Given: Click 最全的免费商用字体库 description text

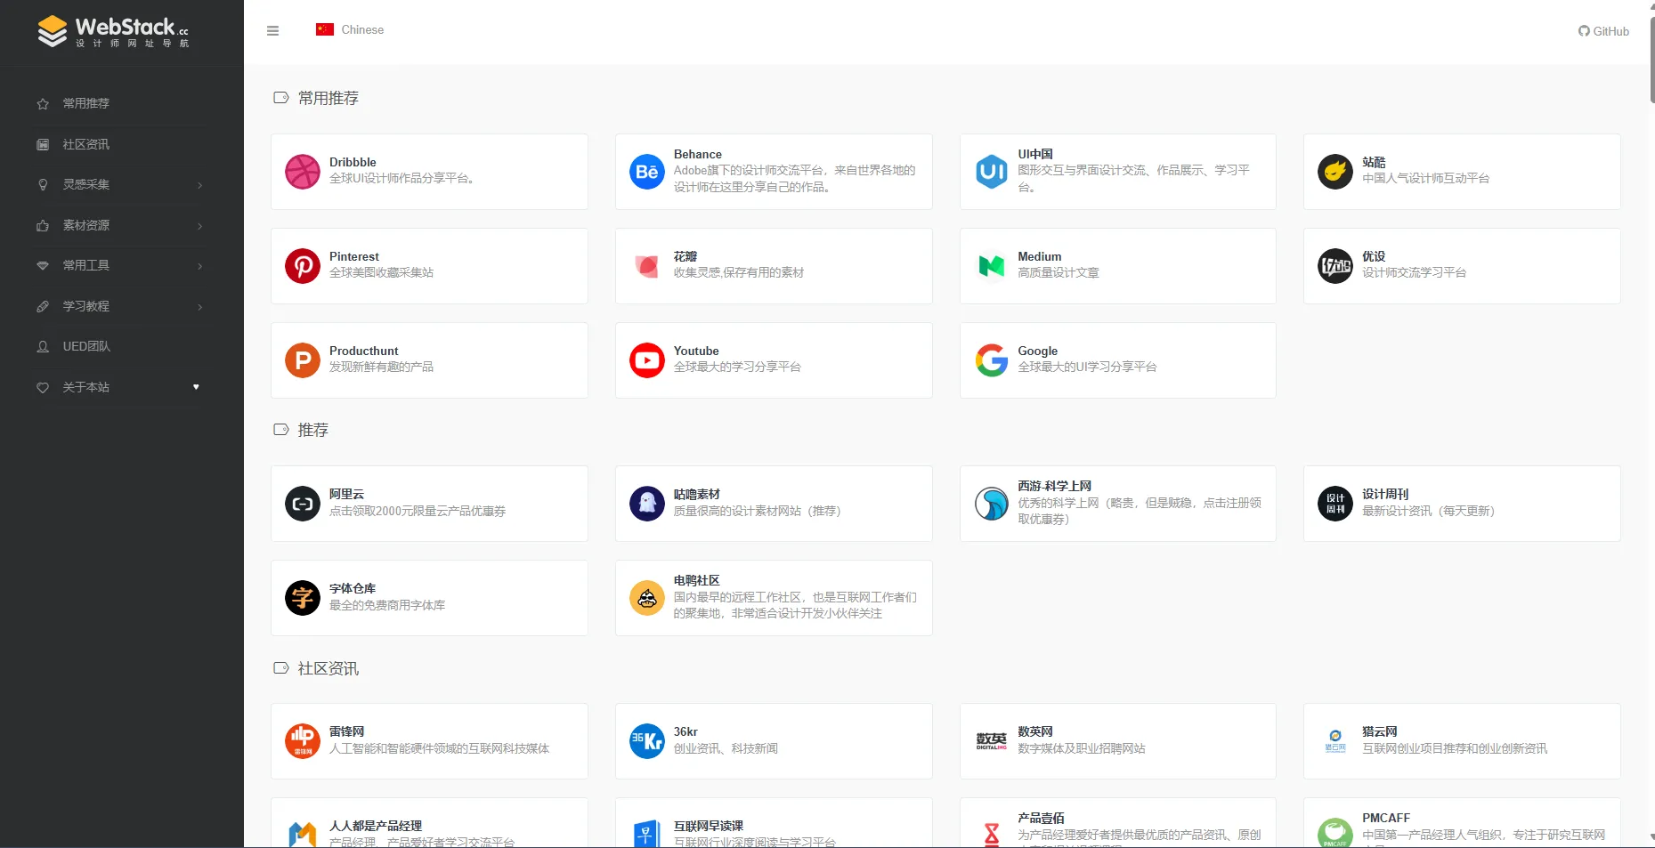Looking at the screenshot, I should click(x=387, y=605).
